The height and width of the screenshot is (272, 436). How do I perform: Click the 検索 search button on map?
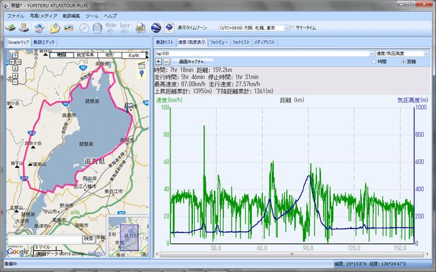[x=89, y=239]
